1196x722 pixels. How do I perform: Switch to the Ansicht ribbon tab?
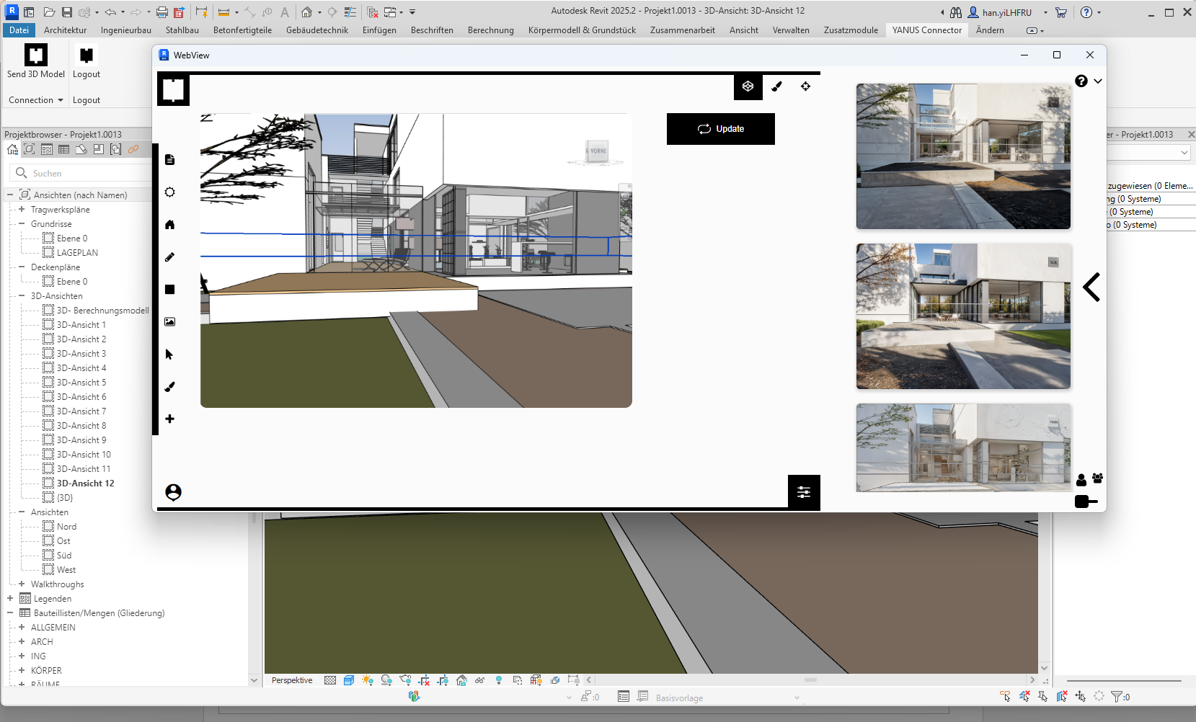pos(743,30)
